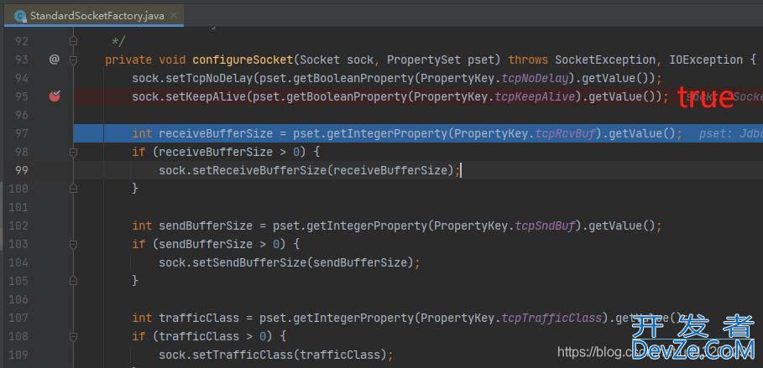Click line number 102 in the gutter
The width and height of the screenshot is (763, 368).
[x=18, y=225]
